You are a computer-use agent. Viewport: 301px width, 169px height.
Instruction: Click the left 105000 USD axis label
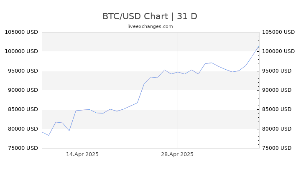21,32
